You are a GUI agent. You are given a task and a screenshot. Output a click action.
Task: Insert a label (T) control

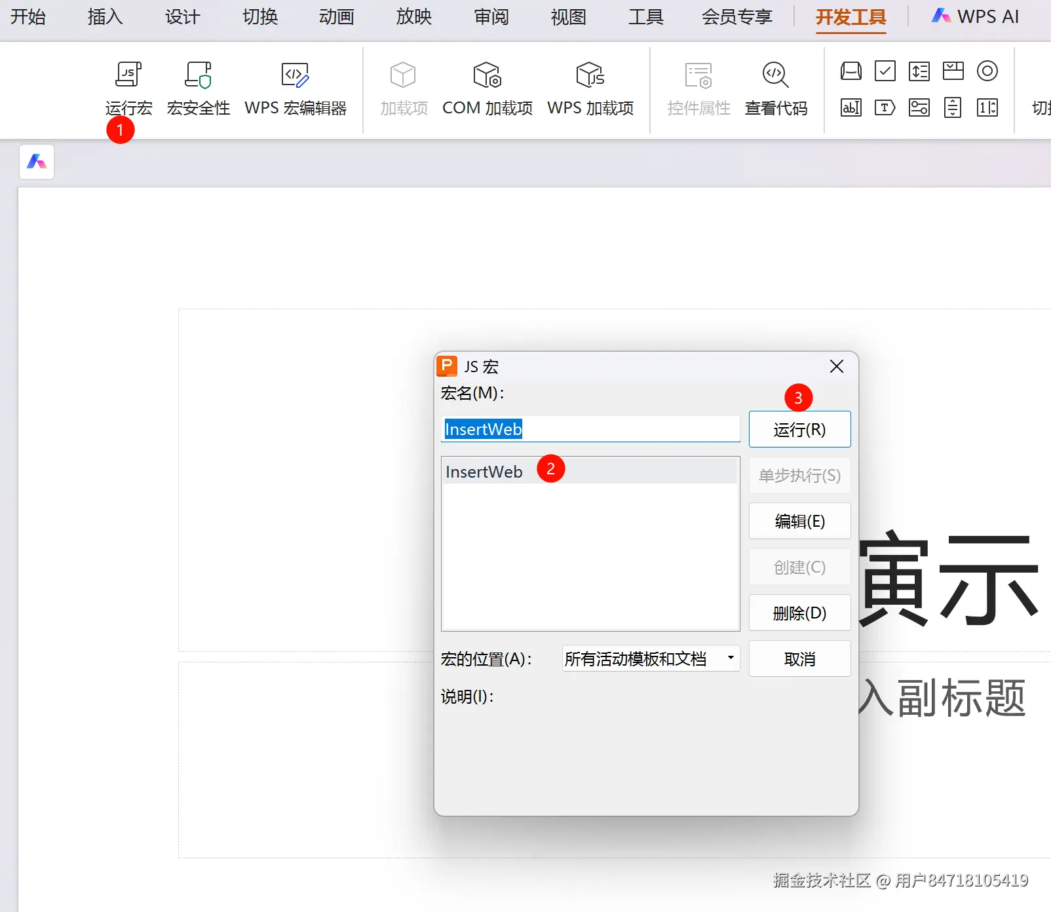tap(885, 107)
